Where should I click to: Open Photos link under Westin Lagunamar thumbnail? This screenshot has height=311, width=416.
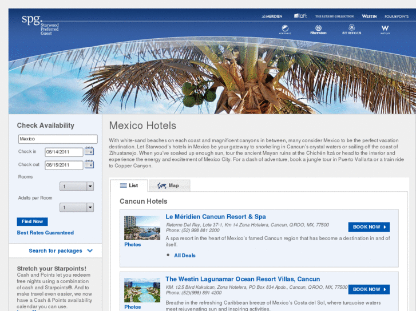(133, 307)
